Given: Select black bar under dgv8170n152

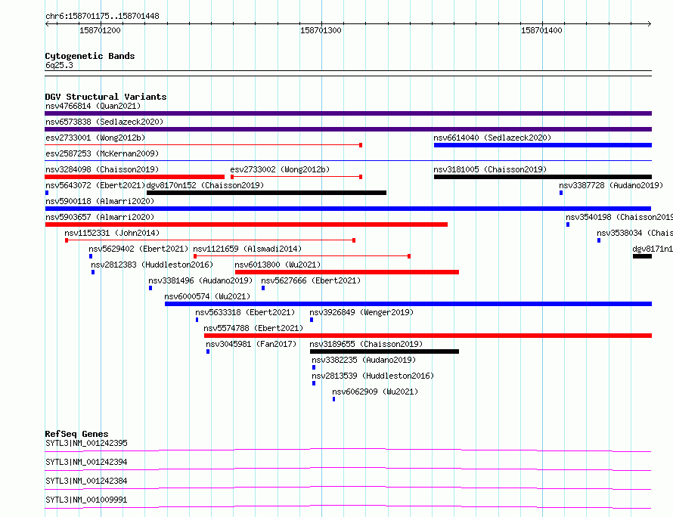Looking at the screenshot, I should (x=266, y=193).
